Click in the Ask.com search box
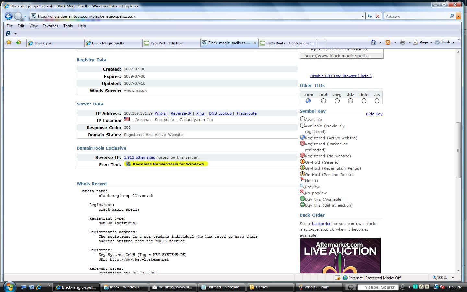The image size is (467, 292). pyautogui.click(x=416, y=16)
